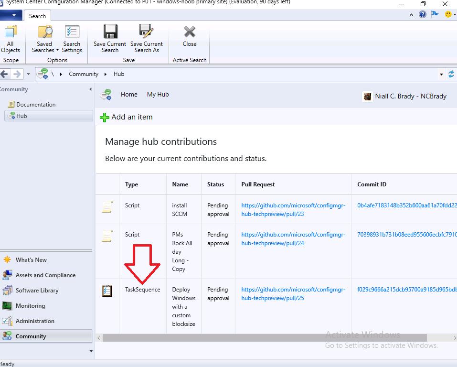
Task: Open the Assets and Compliance workspace
Action: (x=39, y=275)
